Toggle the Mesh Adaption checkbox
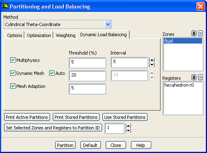This screenshot has height=153, width=207. 13,86
